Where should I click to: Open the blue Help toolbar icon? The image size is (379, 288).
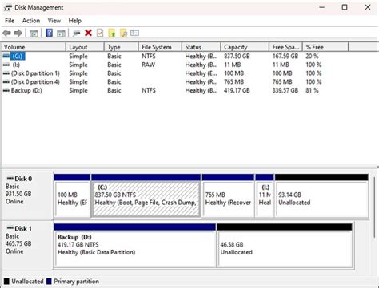click(49, 33)
